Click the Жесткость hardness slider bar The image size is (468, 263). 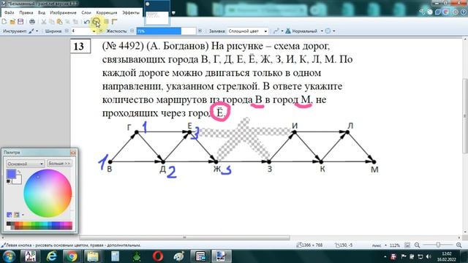pyautogui.click(x=166, y=31)
